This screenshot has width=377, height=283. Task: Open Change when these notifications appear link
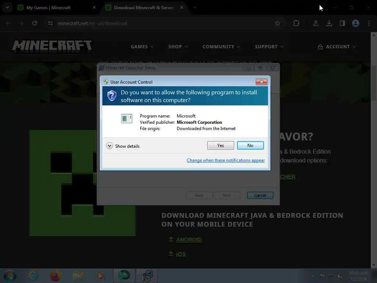pyautogui.click(x=226, y=160)
